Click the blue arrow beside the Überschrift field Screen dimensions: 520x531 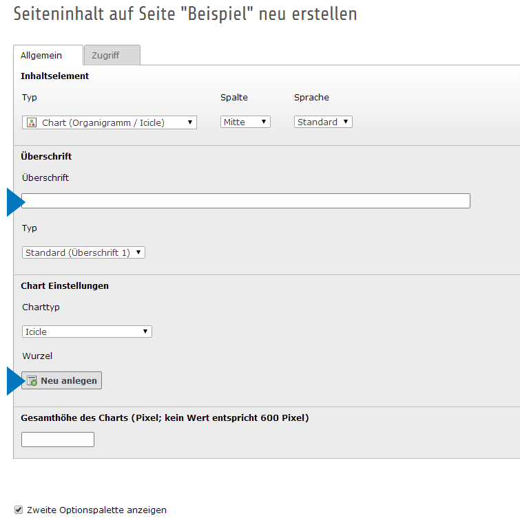15,202
